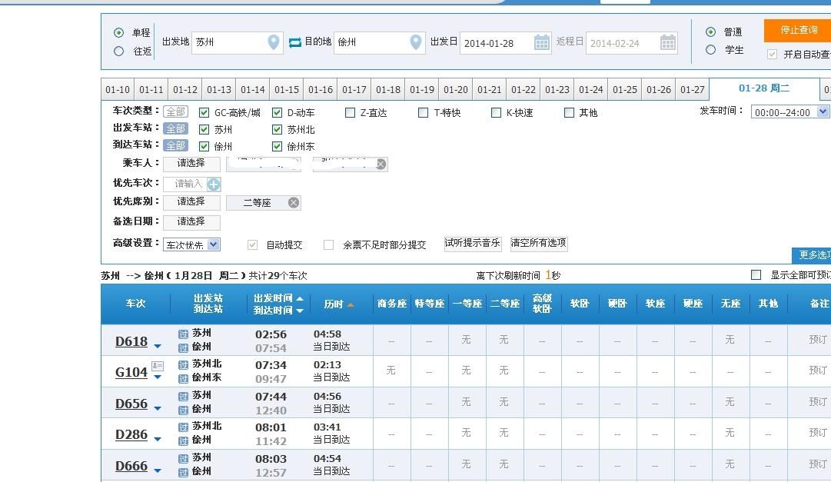Viewport: 831px width, 482px height.
Task: Click 更多选项 button
Action: pyautogui.click(x=812, y=255)
